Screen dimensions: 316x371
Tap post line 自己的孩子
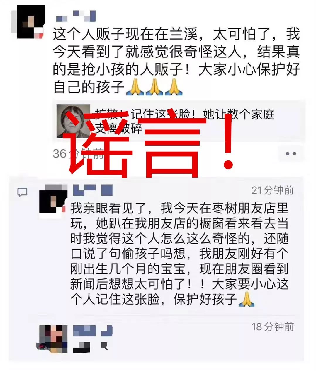118,87
